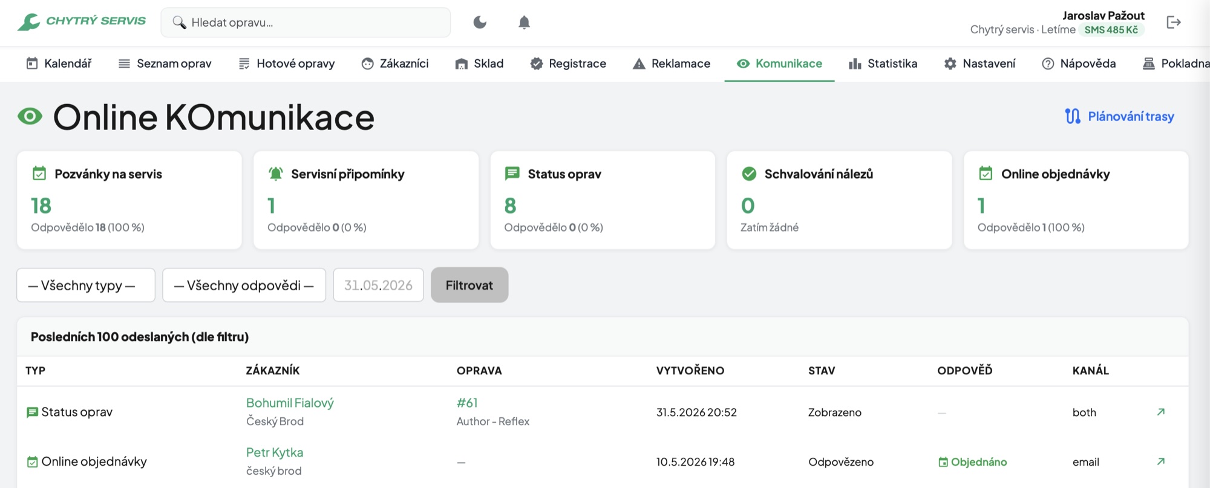Screen dimensions: 1210x488
Task: Toggle dark mode moon icon
Action: point(480,22)
